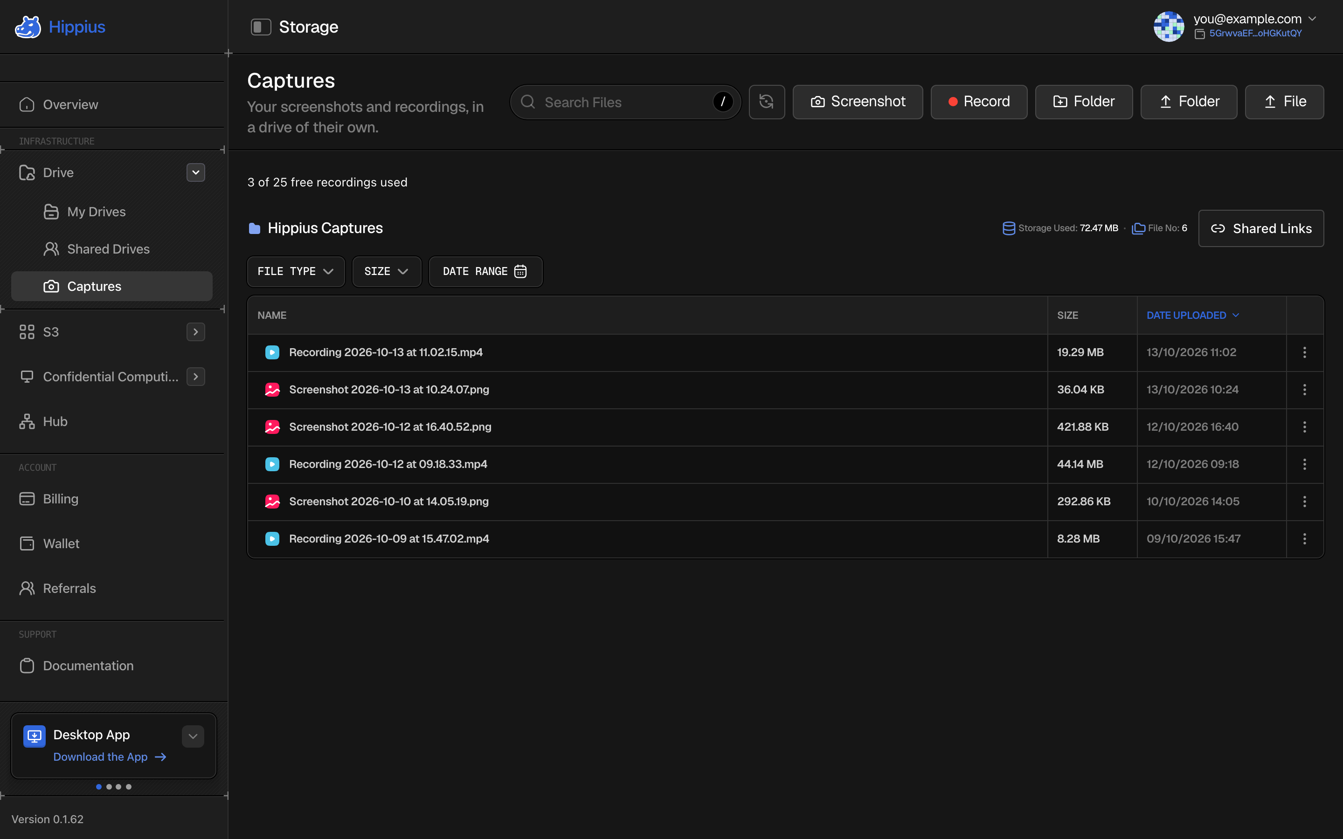
Task: Open more options for Screenshot 2026-10-12 at 16.40.52.png
Action: point(1305,426)
